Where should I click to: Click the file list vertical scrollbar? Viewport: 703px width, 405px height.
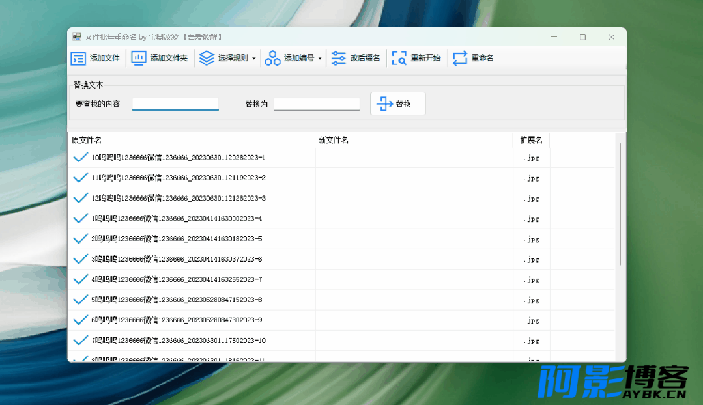620,204
